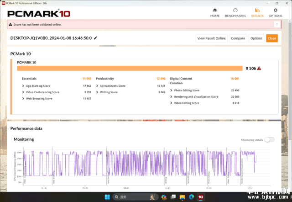Click the Digital Content Creation heading
Viewport: 292px width, 202px height.
tap(181, 81)
